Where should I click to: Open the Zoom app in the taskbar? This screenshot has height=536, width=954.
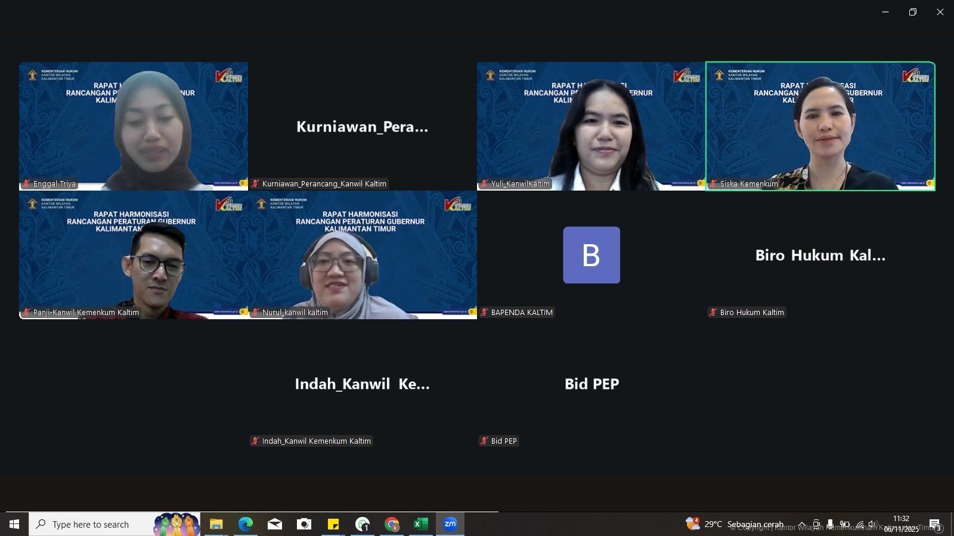(x=450, y=524)
